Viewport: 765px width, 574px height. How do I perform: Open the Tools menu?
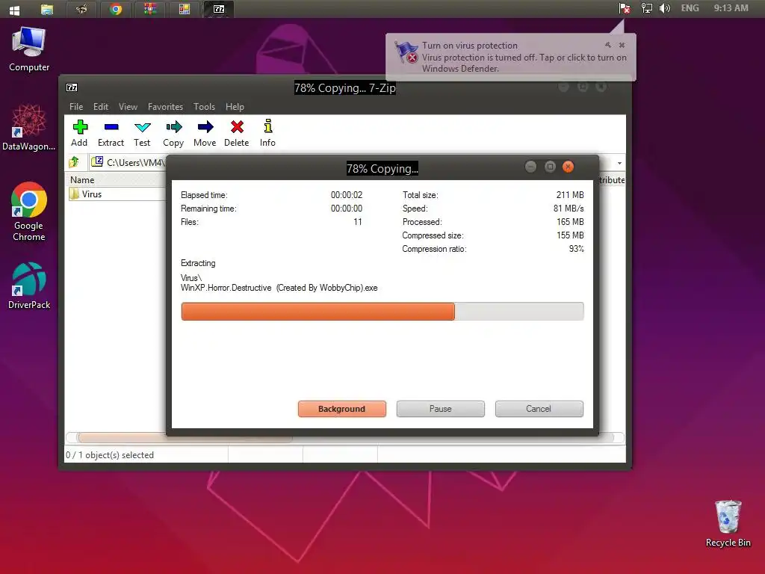(x=204, y=106)
